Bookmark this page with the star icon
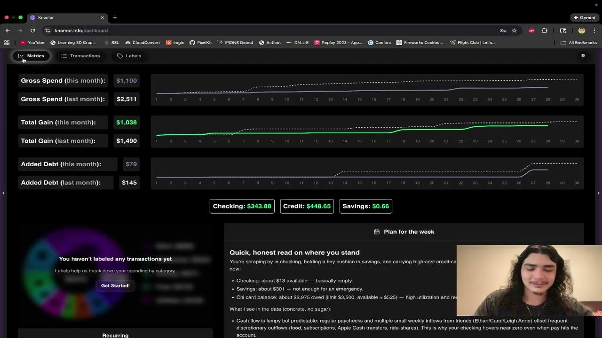This screenshot has width=602, height=338. coord(514,31)
